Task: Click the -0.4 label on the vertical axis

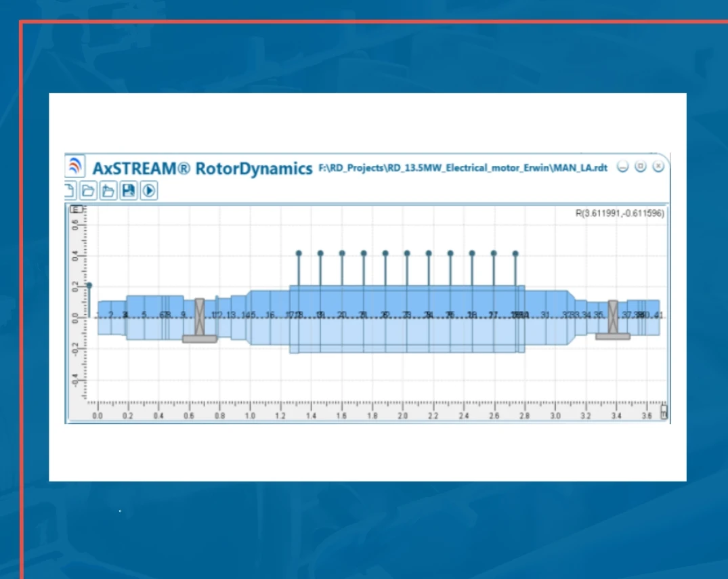Action: click(75, 380)
